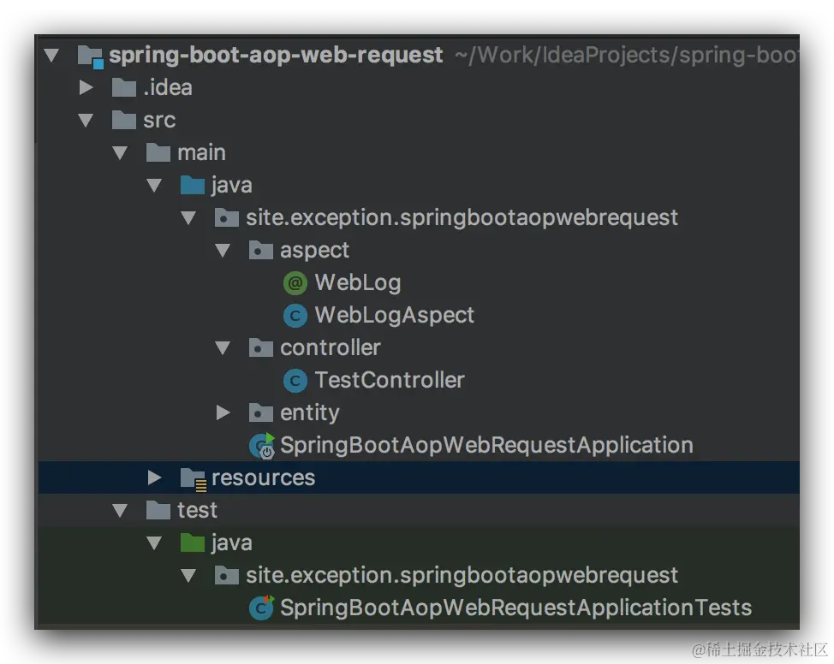Select the WebLog annotation file name
The width and height of the screenshot is (834, 664).
point(357,283)
